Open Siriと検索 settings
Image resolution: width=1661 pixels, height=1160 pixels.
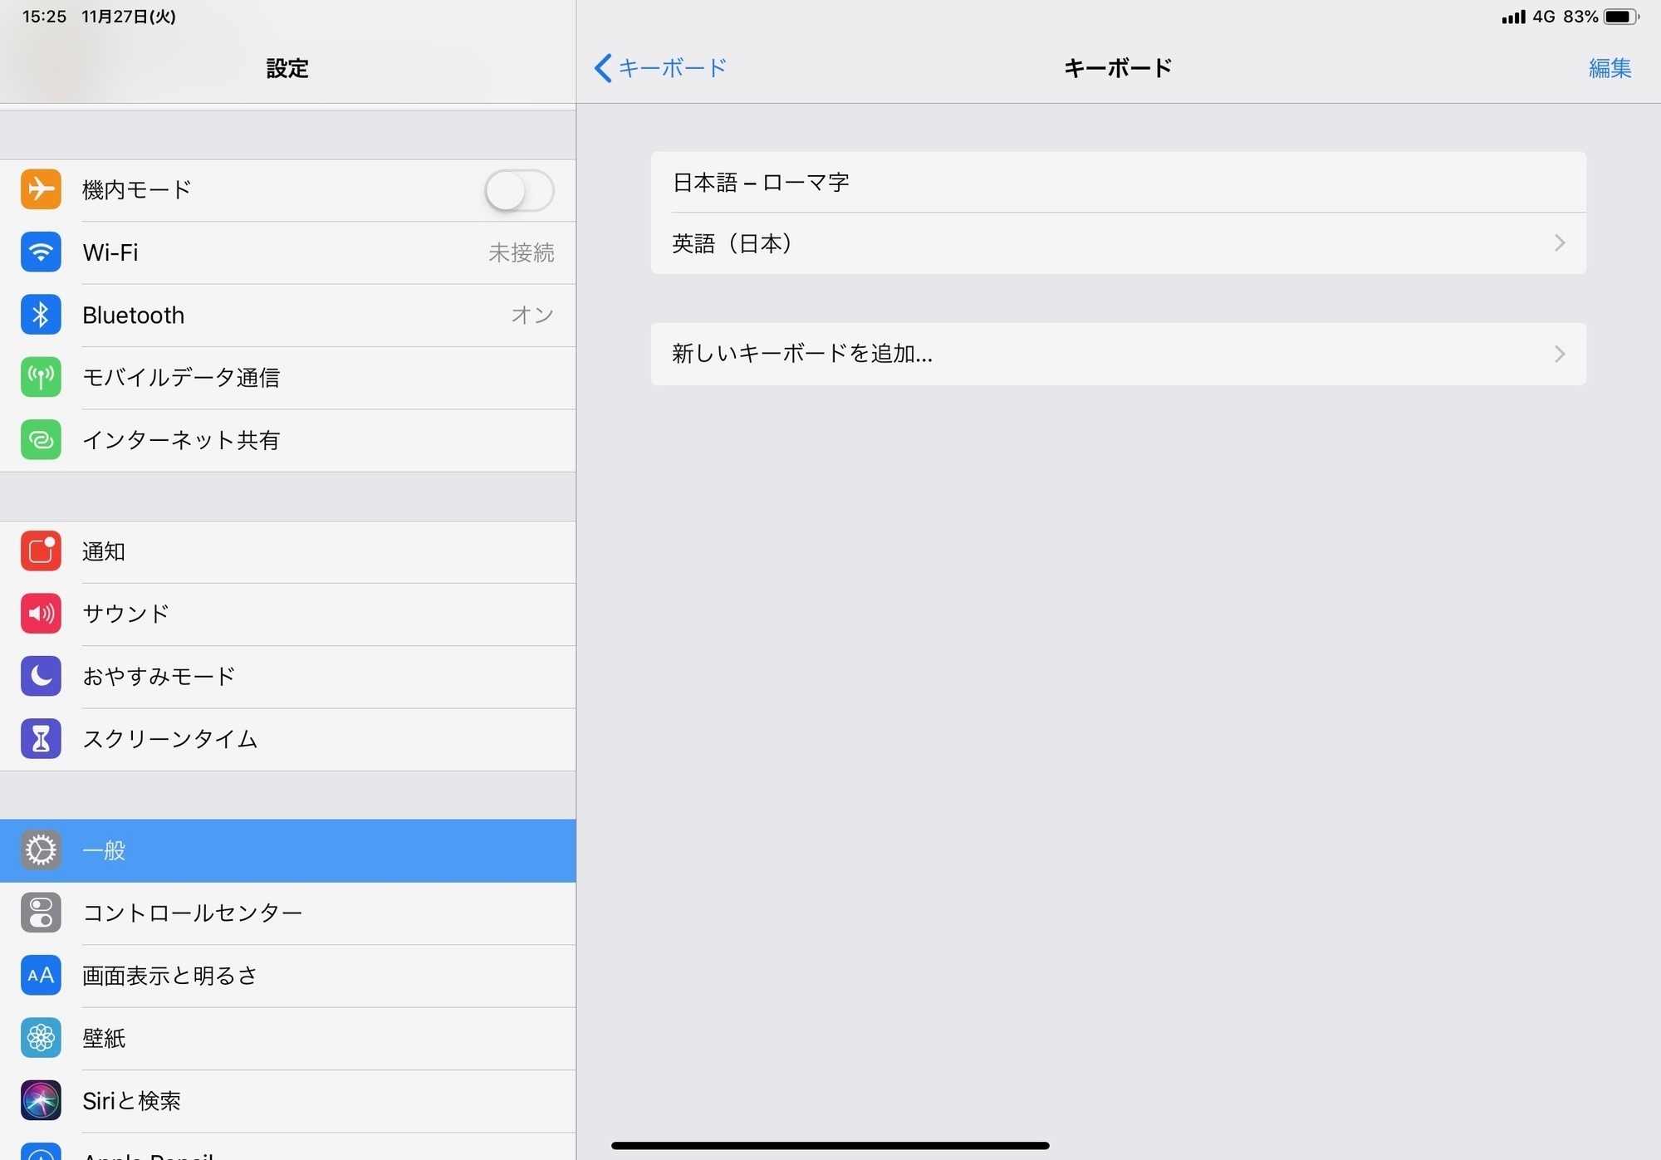click(288, 1101)
